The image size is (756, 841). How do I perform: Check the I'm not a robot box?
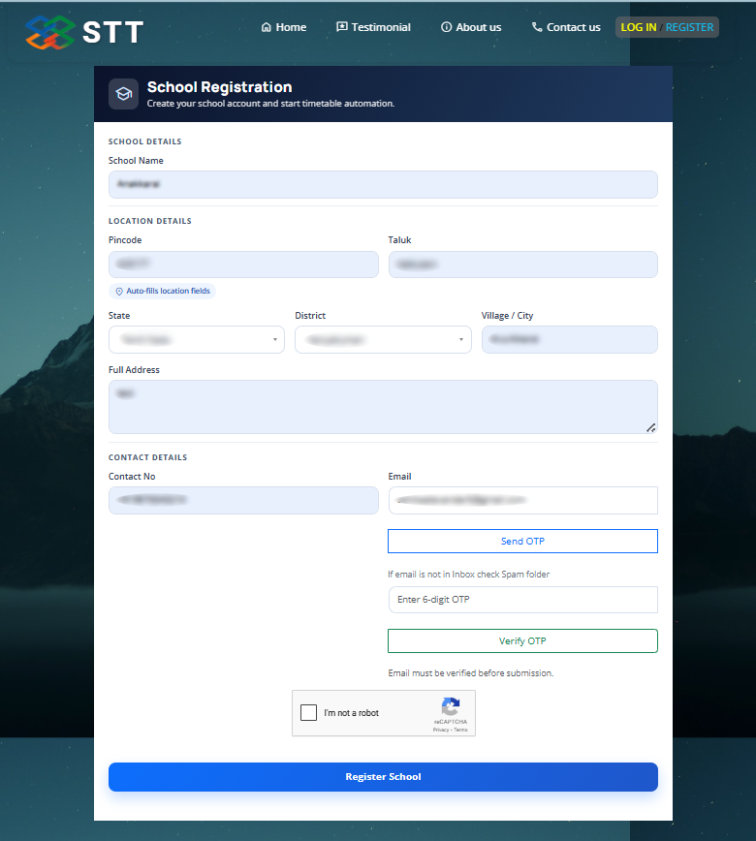coord(308,712)
